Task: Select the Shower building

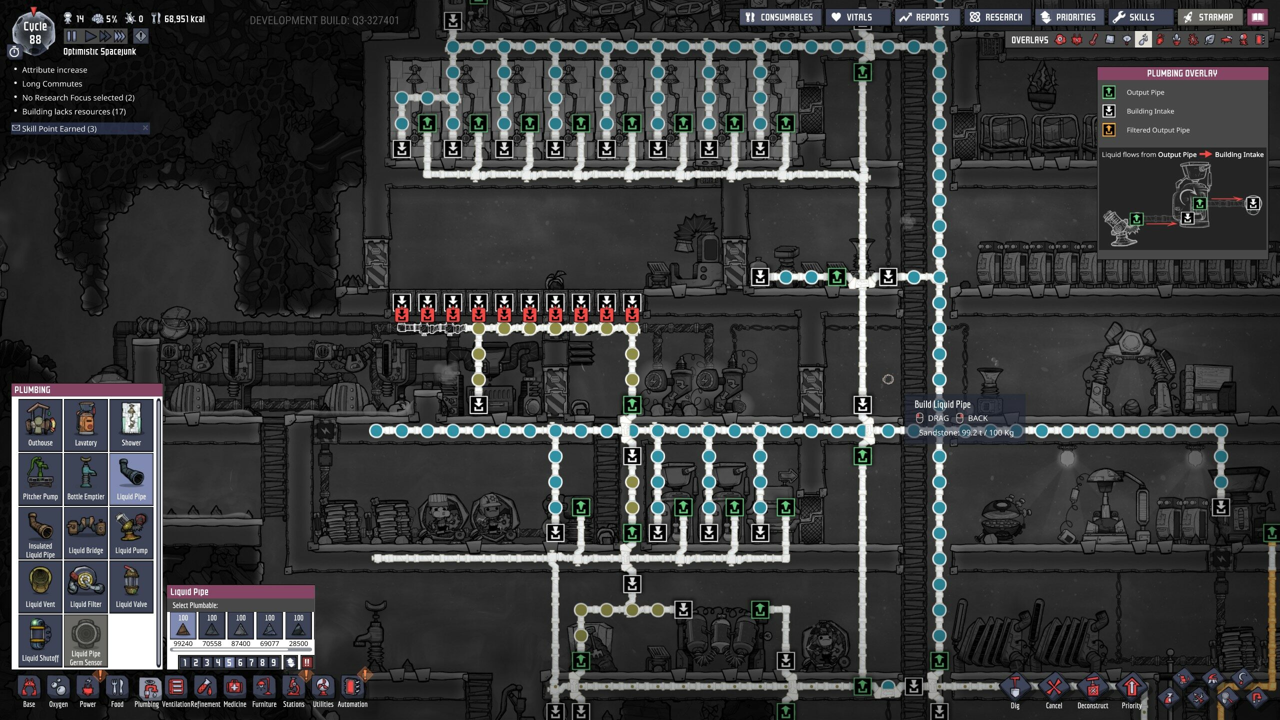Action: click(x=131, y=425)
